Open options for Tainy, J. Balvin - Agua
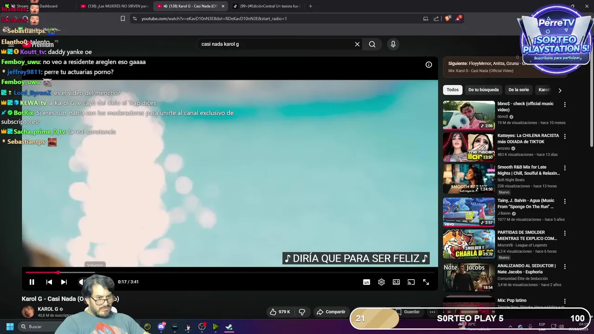594x334 pixels. pos(565,201)
